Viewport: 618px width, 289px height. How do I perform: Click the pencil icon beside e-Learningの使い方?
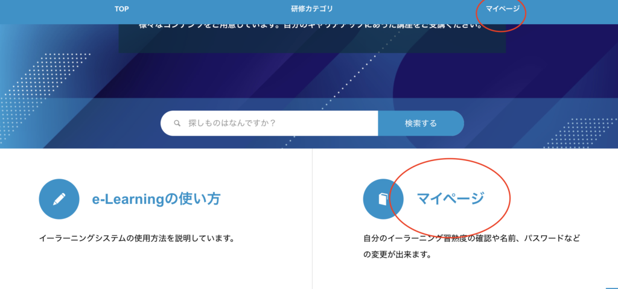coord(59,199)
